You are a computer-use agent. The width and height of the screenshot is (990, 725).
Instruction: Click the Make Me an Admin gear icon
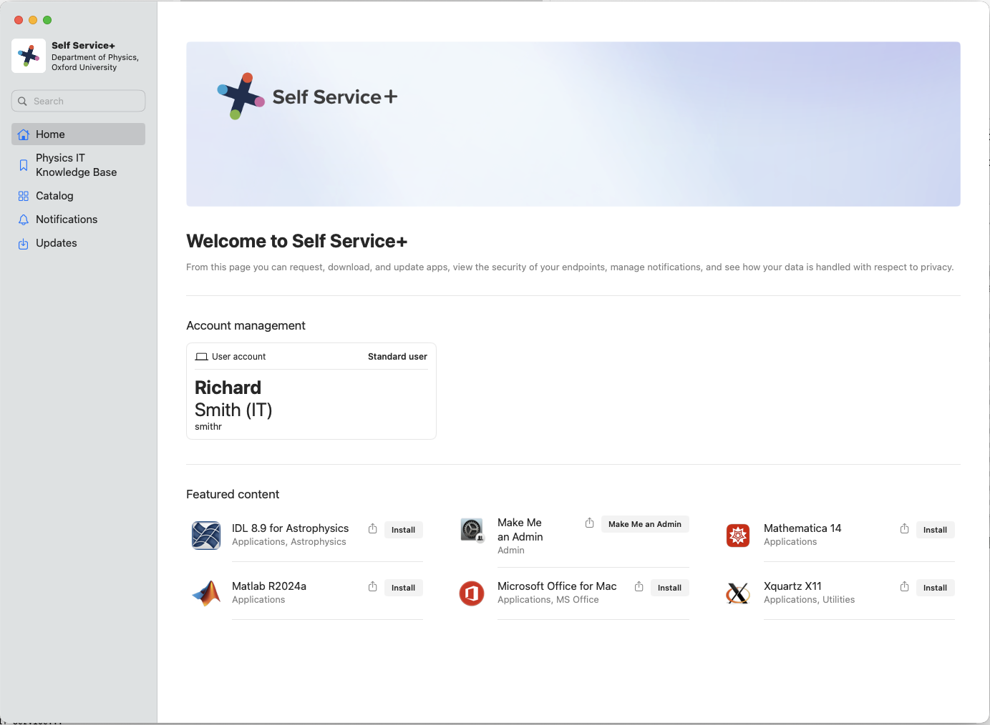pyautogui.click(x=472, y=530)
